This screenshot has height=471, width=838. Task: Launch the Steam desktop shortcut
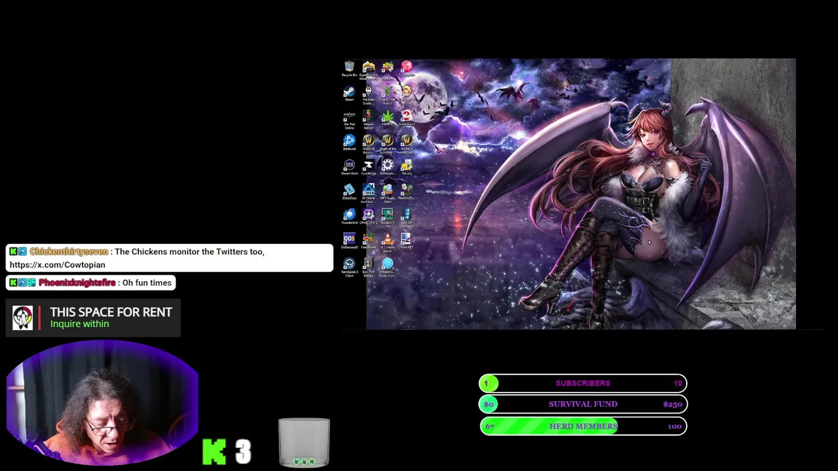pyautogui.click(x=349, y=94)
